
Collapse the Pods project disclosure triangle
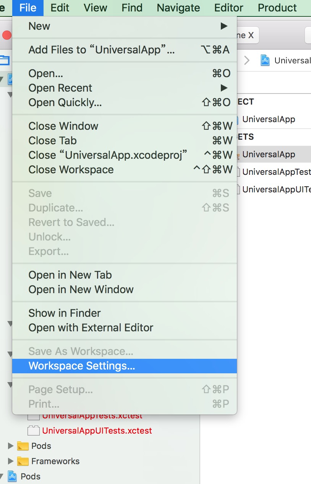point(1,476)
